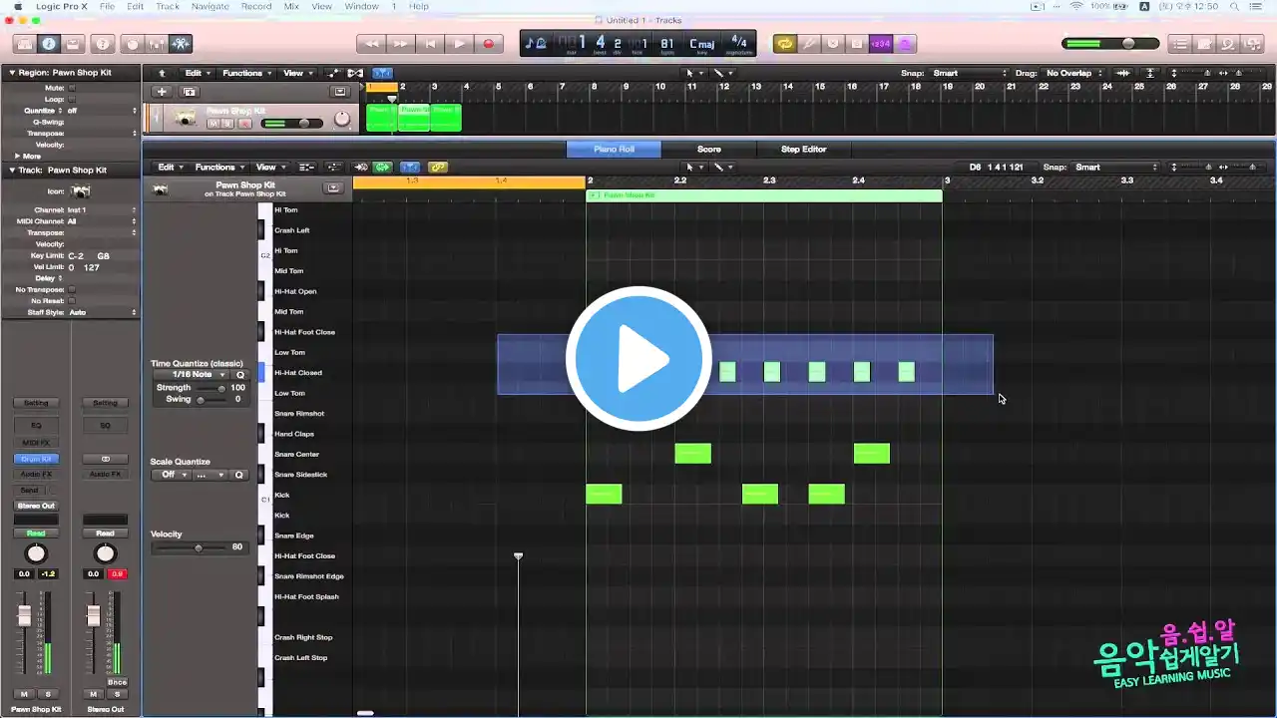Add a new track with plus button
Image resolution: width=1277 pixels, height=718 pixels.
tap(161, 92)
